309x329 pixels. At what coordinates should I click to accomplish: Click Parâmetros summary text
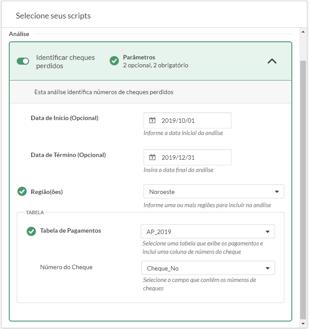[x=155, y=61]
